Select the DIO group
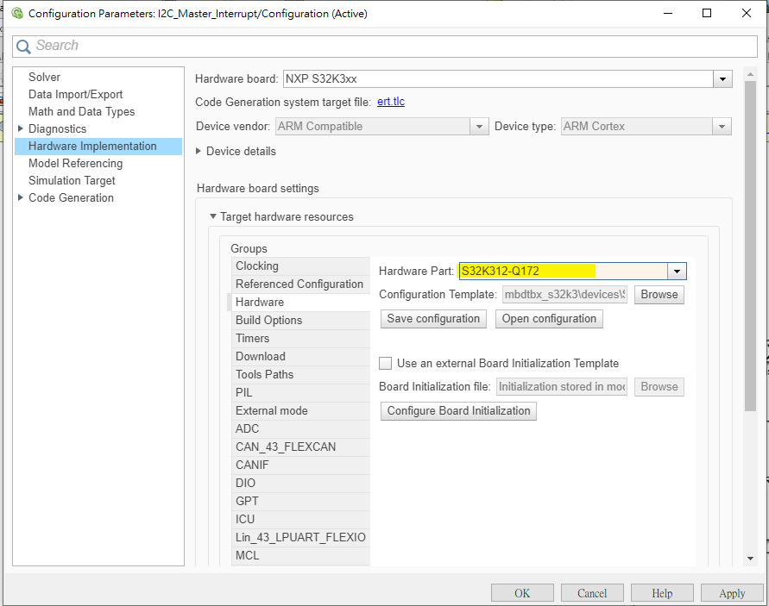This screenshot has height=606, width=769. (300, 484)
